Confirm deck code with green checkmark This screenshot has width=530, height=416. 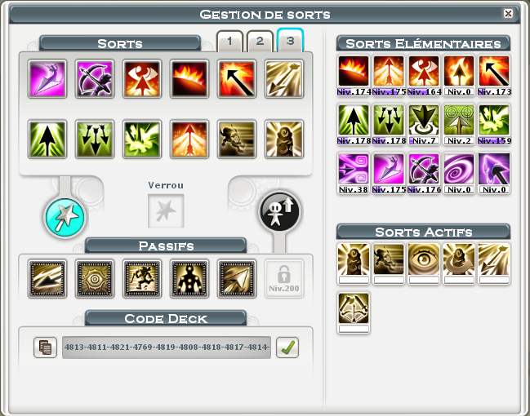click(x=287, y=347)
